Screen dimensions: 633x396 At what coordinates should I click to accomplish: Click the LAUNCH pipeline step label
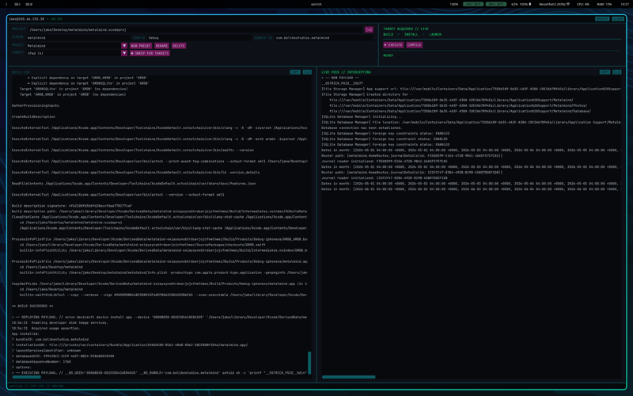[x=434, y=34]
